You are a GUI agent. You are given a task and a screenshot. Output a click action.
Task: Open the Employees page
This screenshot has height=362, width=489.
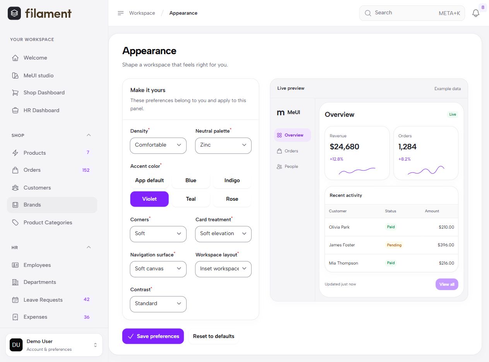(52, 265)
